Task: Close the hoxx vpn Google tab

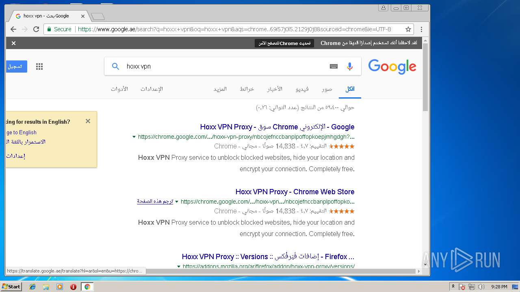Action: 83,16
